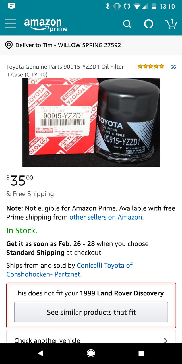The width and height of the screenshot is (182, 364).
Task: Open the notification message icon in status bar
Action: pyautogui.click(x=12, y=6)
